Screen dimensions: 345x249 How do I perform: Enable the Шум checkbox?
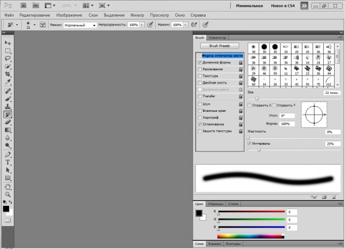(200, 104)
